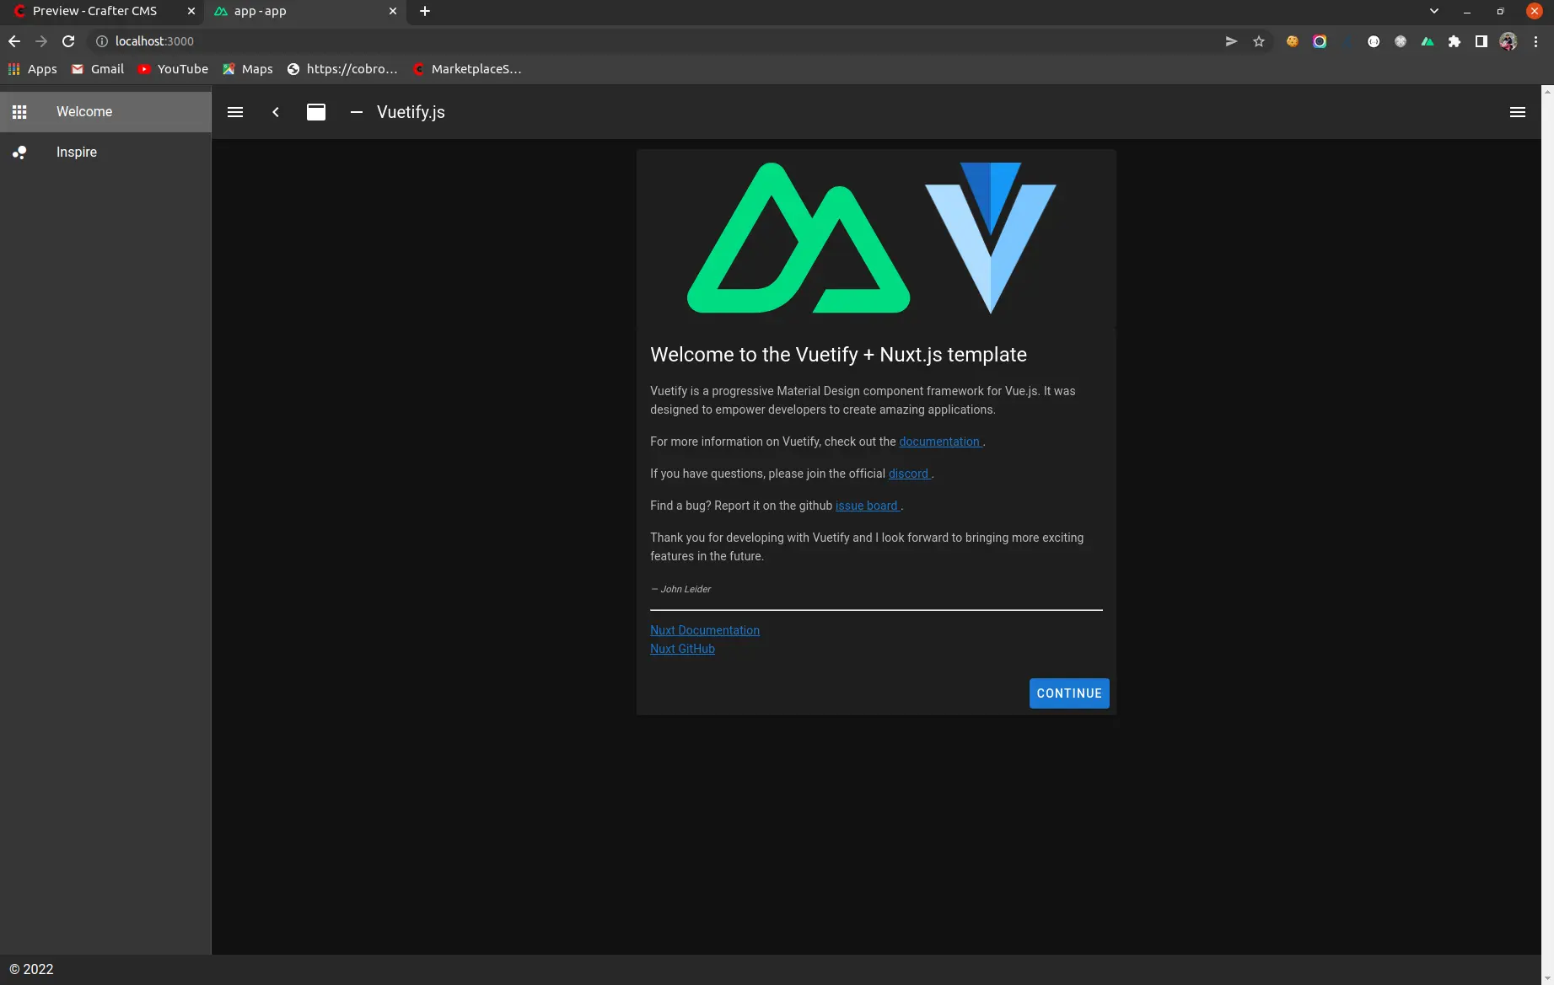Reload the page with the refresh icon
1554x985 pixels.
click(x=68, y=41)
